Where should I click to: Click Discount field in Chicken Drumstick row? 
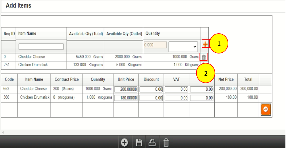point(151,98)
